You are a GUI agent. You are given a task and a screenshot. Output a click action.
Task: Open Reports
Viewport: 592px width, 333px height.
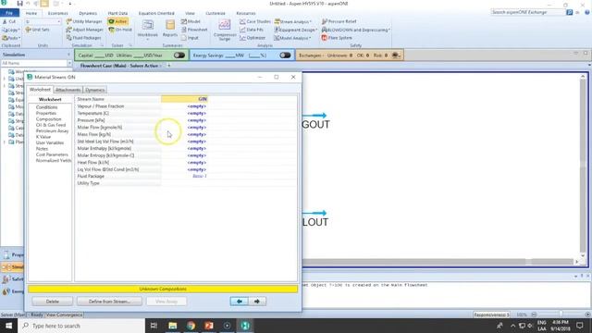pyautogui.click(x=170, y=29)
